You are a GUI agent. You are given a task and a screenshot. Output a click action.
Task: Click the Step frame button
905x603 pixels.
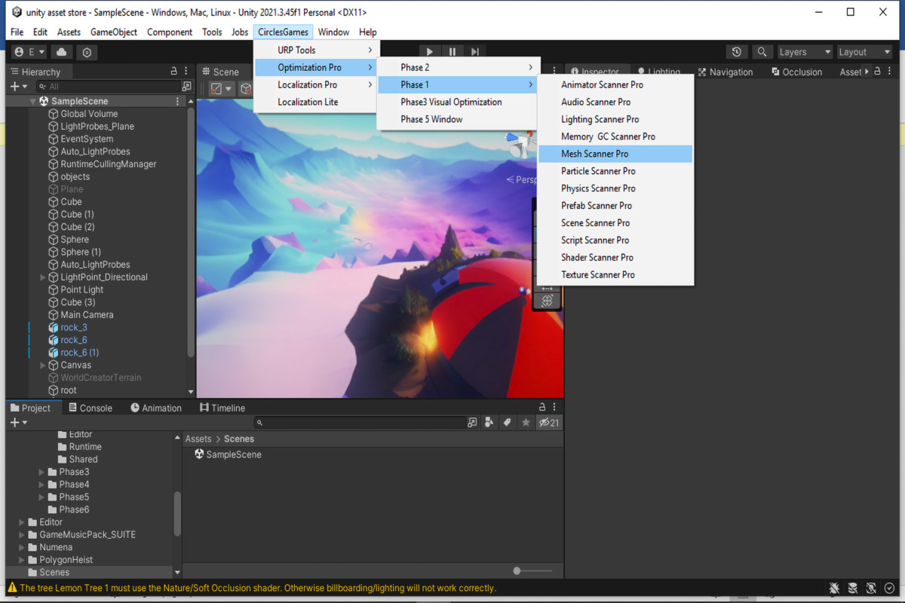click(475, 52)
